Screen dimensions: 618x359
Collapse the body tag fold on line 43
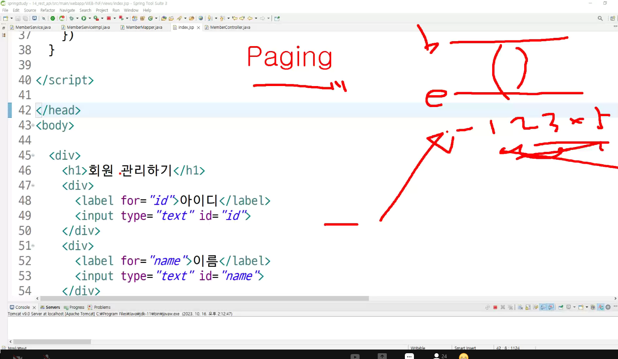point(33,125)
